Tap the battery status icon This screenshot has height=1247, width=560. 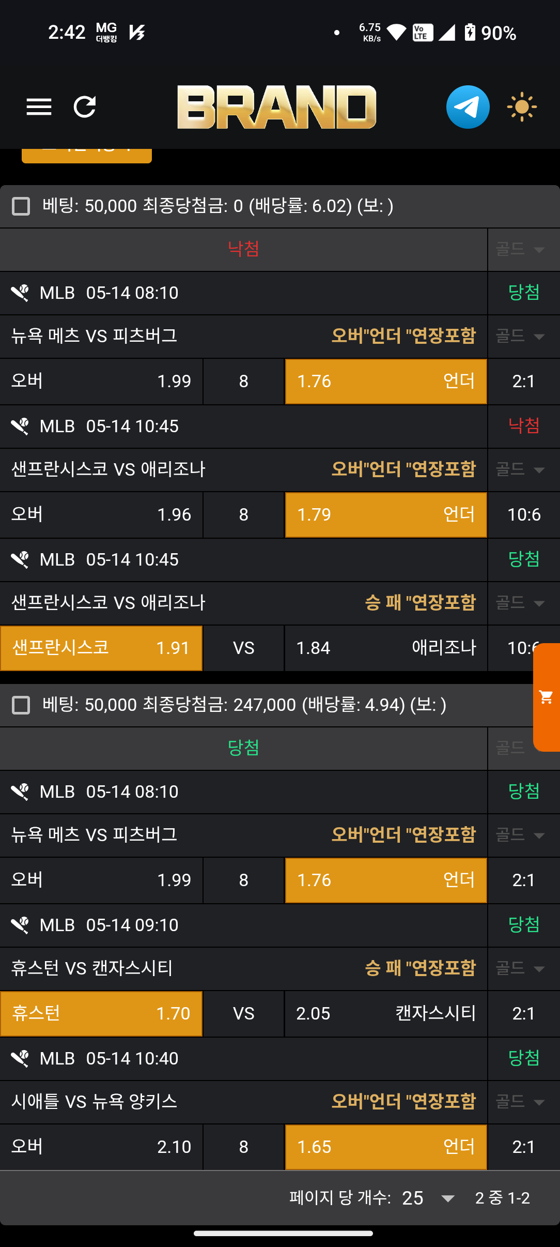point(470,33)
